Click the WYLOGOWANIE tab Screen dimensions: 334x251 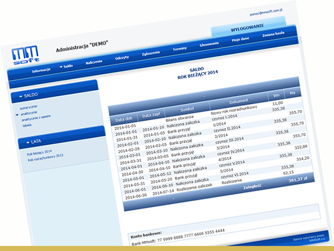tap(247, 27)
